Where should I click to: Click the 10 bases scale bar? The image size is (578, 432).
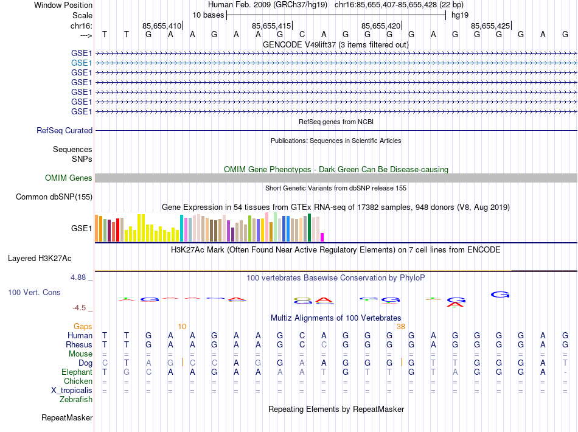pos(336,15)
